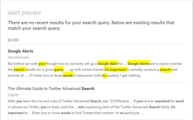Click the "Alert preview" heading
This screenshot has height=120, width=193.
pyautogui.click(x=24, y=13)
